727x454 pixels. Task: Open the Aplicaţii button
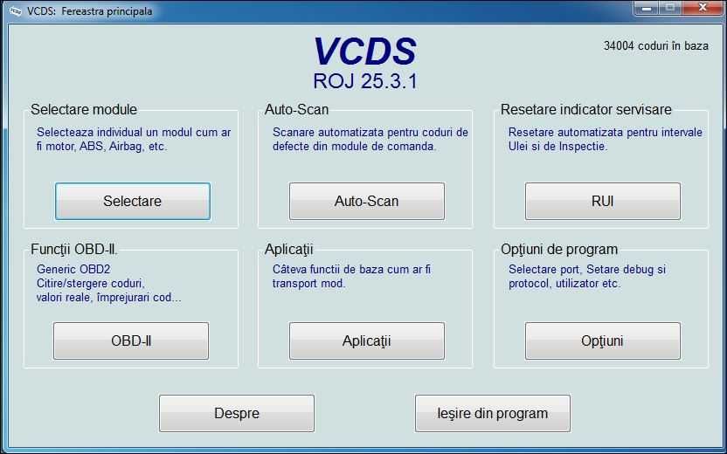point(367,341)
